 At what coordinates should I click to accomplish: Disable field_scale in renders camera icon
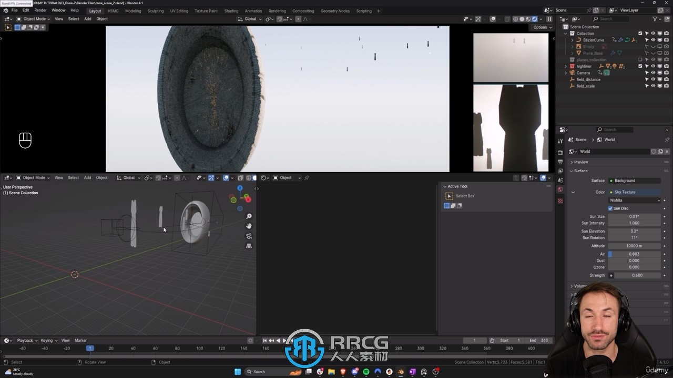(x=666, y=86)
